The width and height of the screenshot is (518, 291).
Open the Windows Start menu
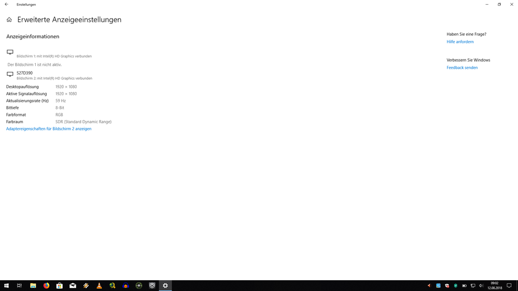pyautogui.click(x=6, y=286)
